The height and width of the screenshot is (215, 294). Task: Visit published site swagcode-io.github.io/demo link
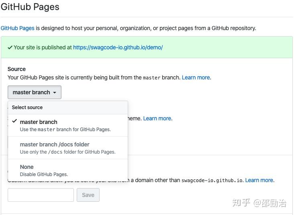(118, 47)
